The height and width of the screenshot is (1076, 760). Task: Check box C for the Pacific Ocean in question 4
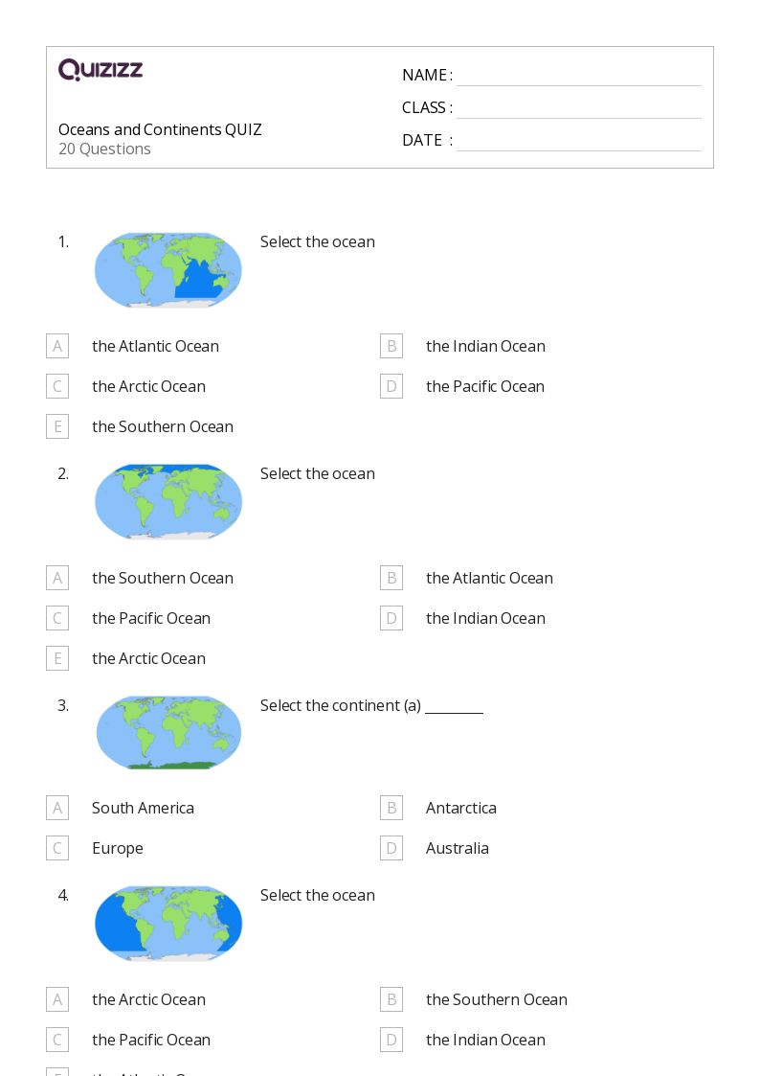point(57,1040)
